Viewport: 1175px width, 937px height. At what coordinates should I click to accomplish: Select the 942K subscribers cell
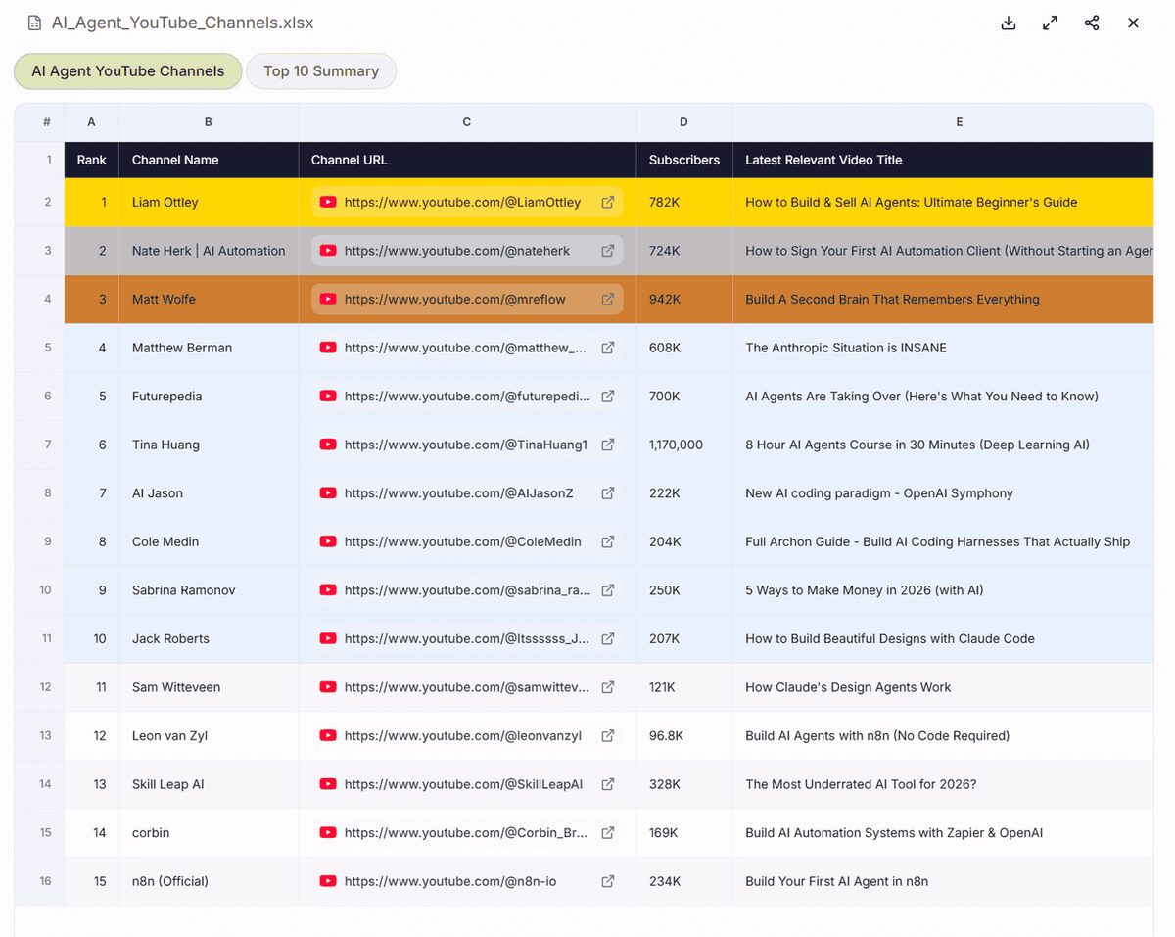tap(684, 299)
